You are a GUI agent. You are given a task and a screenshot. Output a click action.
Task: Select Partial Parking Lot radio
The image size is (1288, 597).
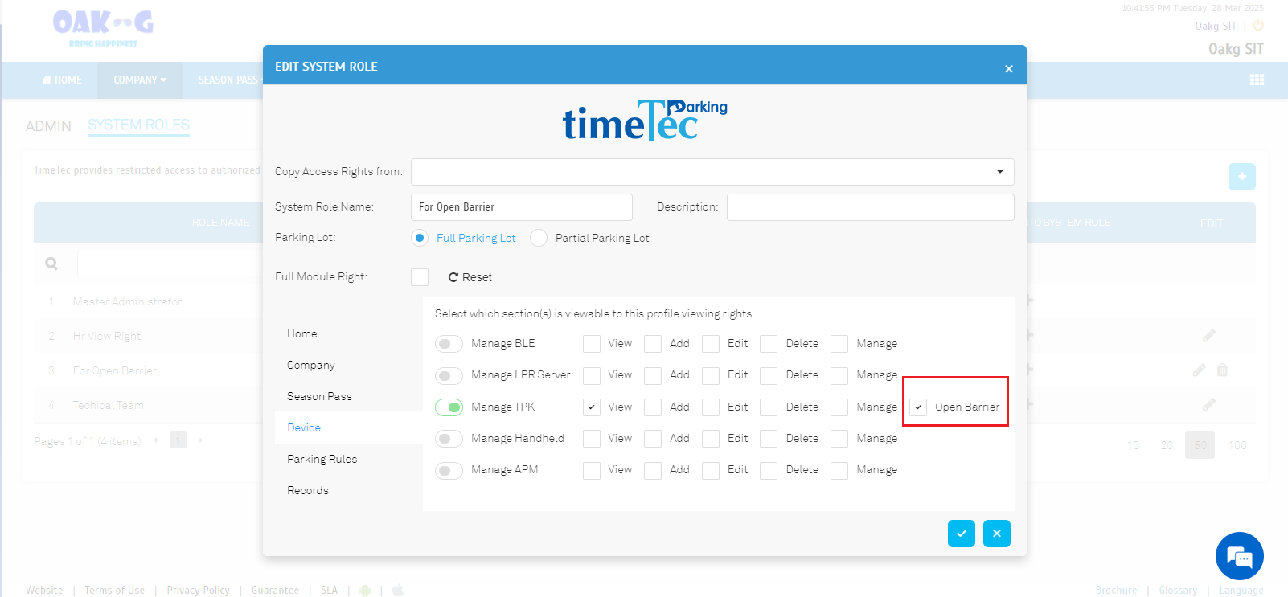coord(539,238)
